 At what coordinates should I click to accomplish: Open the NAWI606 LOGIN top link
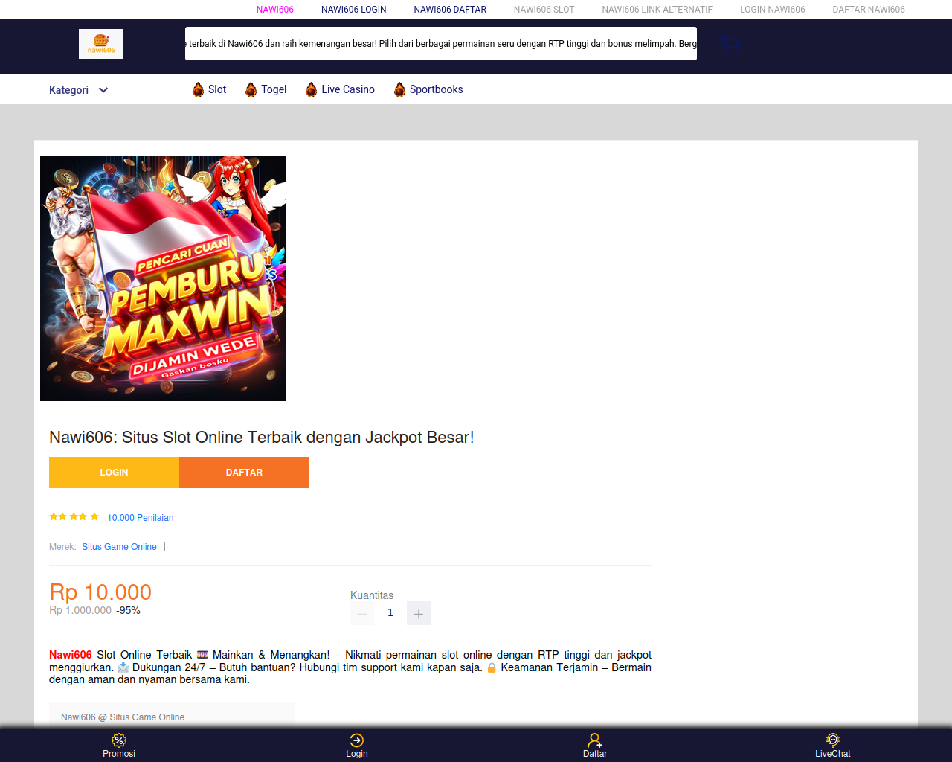point(354,10)
